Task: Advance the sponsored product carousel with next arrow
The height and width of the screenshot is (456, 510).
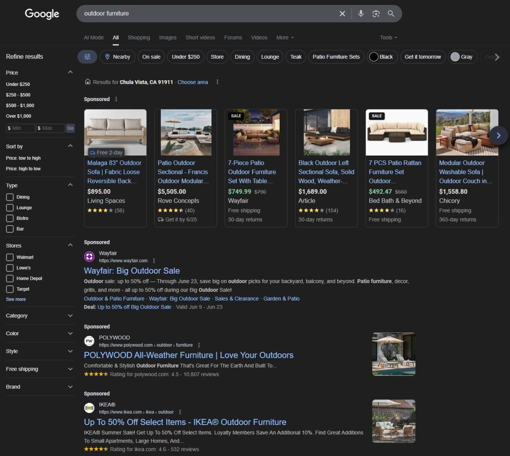Action: (499, 136)
